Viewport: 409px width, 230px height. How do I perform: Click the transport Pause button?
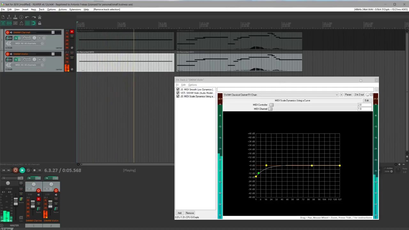point(40,170)
